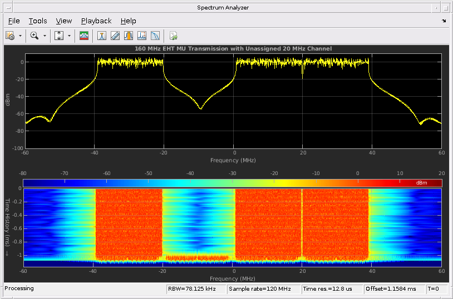453x299 pixels.
Task: Click the Generate Script icon
Action: [x=174, y=36]
